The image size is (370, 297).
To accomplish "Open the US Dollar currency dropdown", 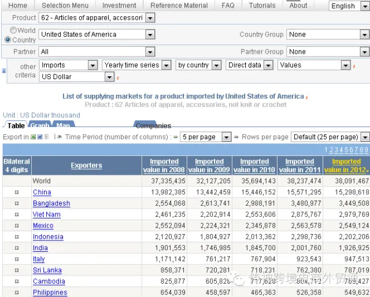I will point(77,77).
